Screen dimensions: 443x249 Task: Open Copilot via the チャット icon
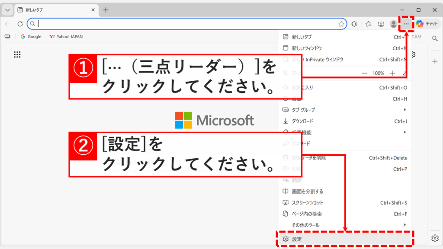[x=427, y=24]
